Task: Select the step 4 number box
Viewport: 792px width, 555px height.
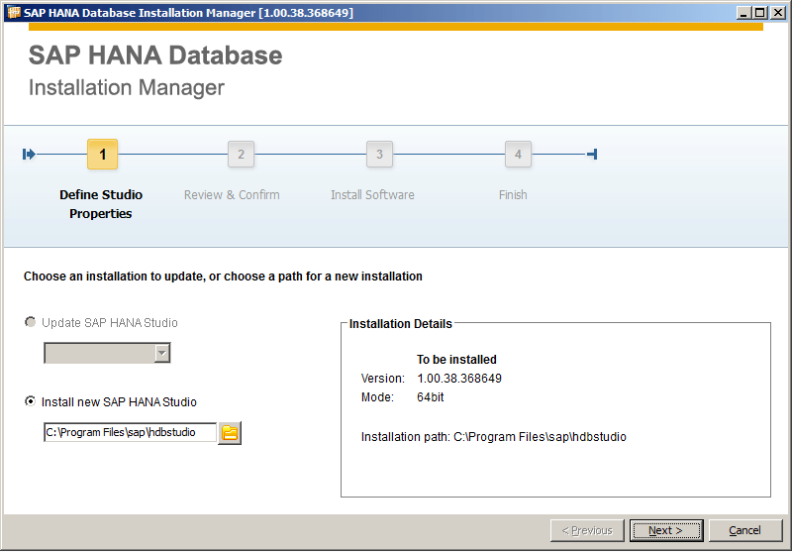Action: 517,155
